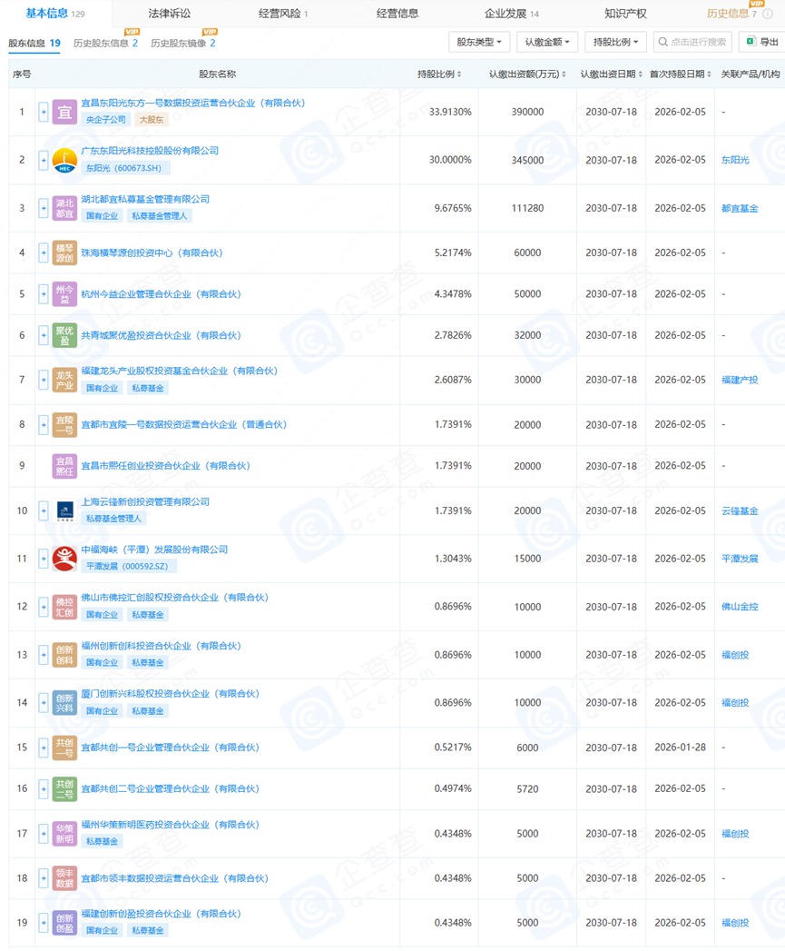
Task: Open the 股东类型 filter dropdown
Action: (477, 41)
